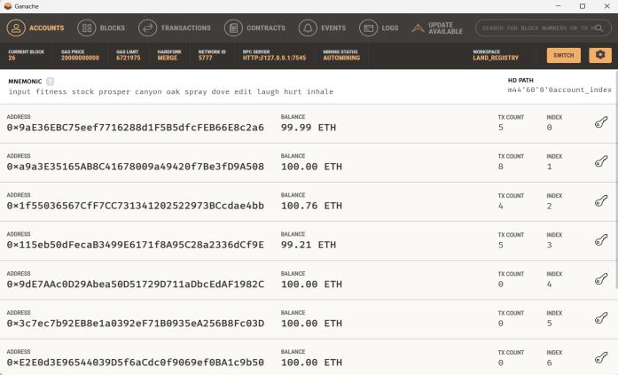Open the Events tab

[322, 28]
